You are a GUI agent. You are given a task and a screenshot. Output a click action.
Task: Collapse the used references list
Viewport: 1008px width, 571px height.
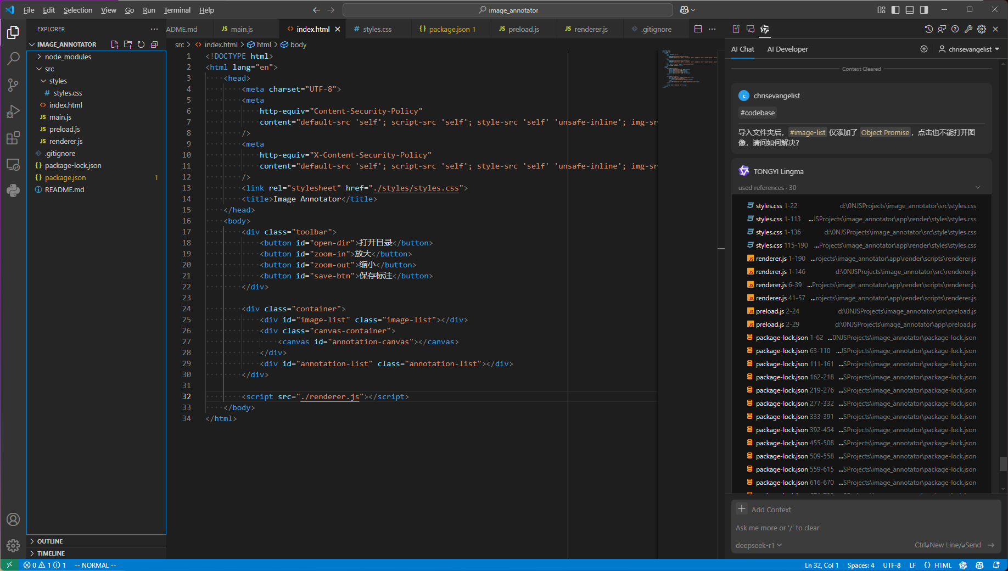(978, 188)
